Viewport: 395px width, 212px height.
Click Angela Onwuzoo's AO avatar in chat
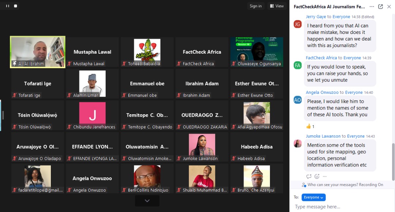pos(297,100)
